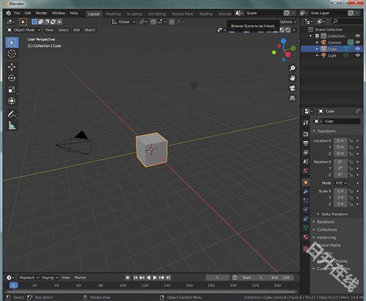Click the pan view hand icon
Viewport: 366px width, 301px height.
click(292, 78)
